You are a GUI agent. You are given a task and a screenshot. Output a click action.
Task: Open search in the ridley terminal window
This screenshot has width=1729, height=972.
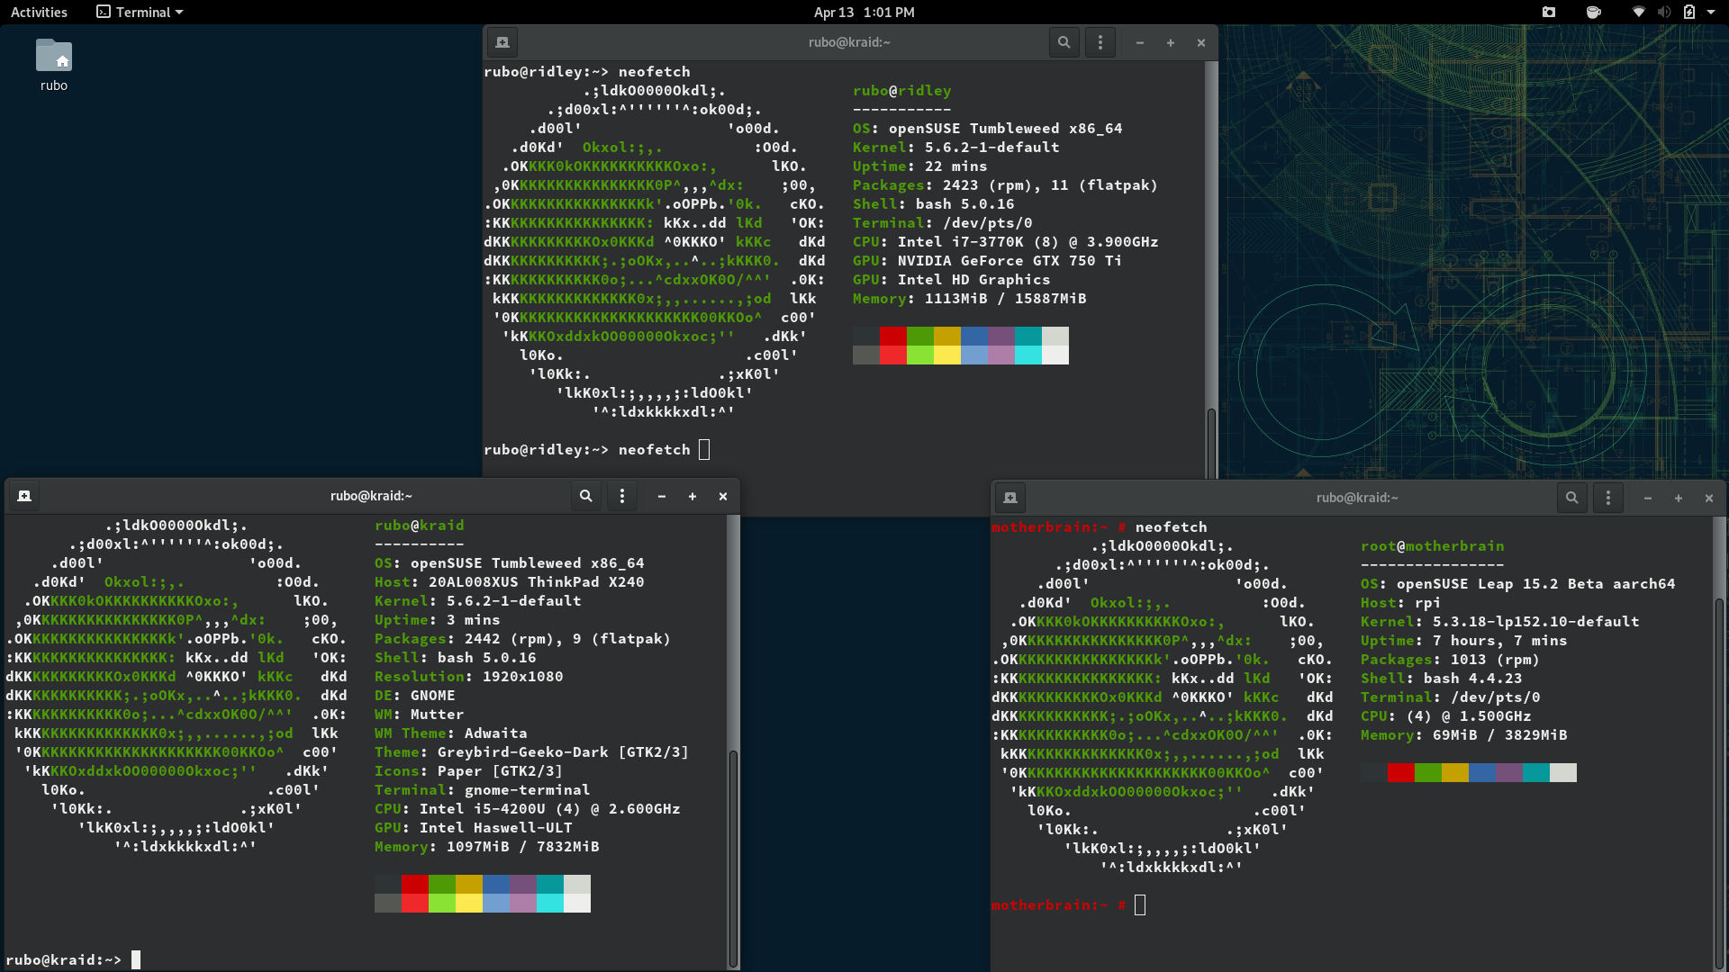1064,42
